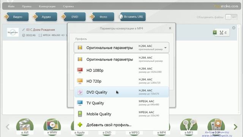Open the freemake.com link
This screenshot has width=243, height=137.
click(x=226, y=6)
